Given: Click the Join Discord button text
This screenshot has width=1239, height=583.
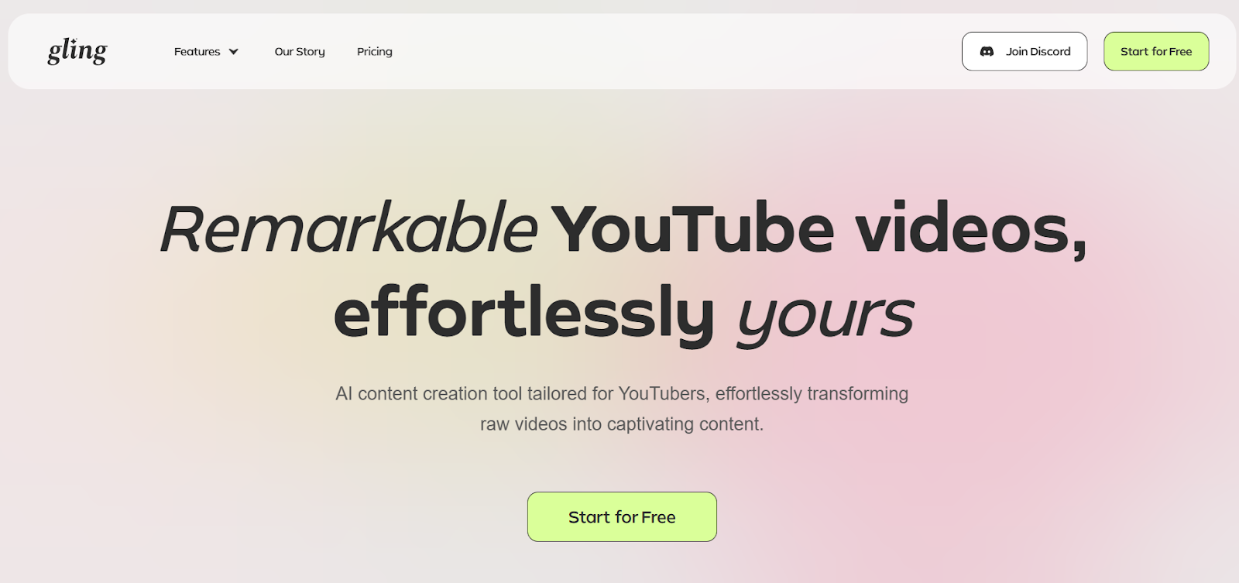Looking at the screenshot, I should tap(1038, 52).
